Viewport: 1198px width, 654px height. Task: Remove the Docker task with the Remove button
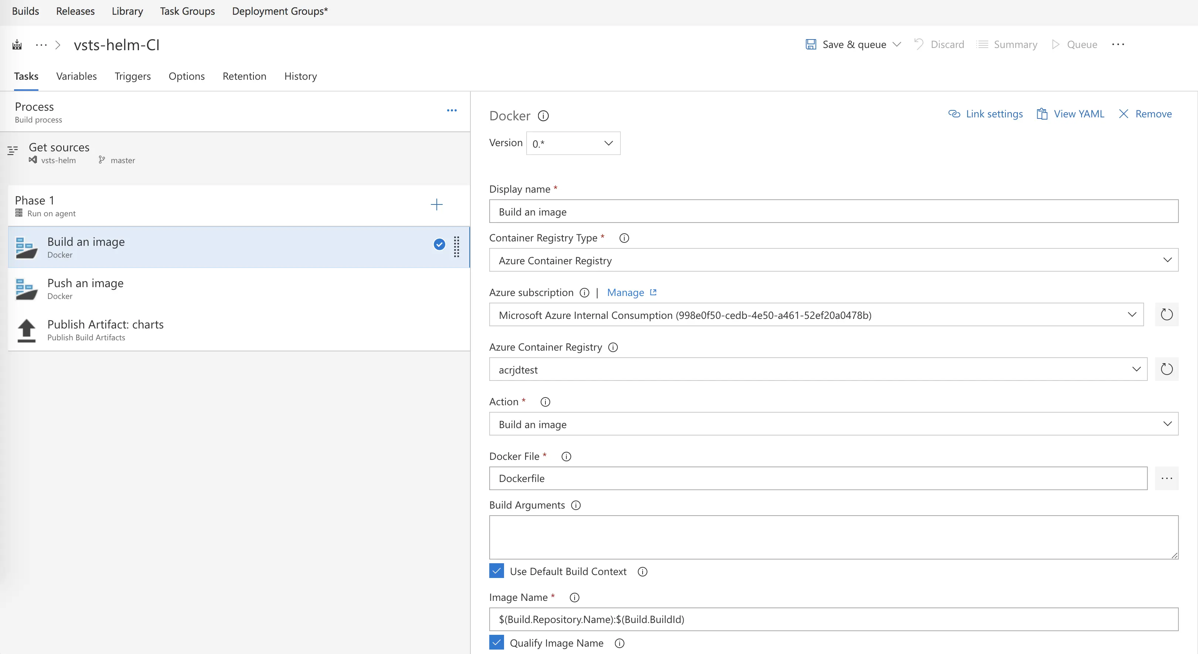(x=1145, y=114)
